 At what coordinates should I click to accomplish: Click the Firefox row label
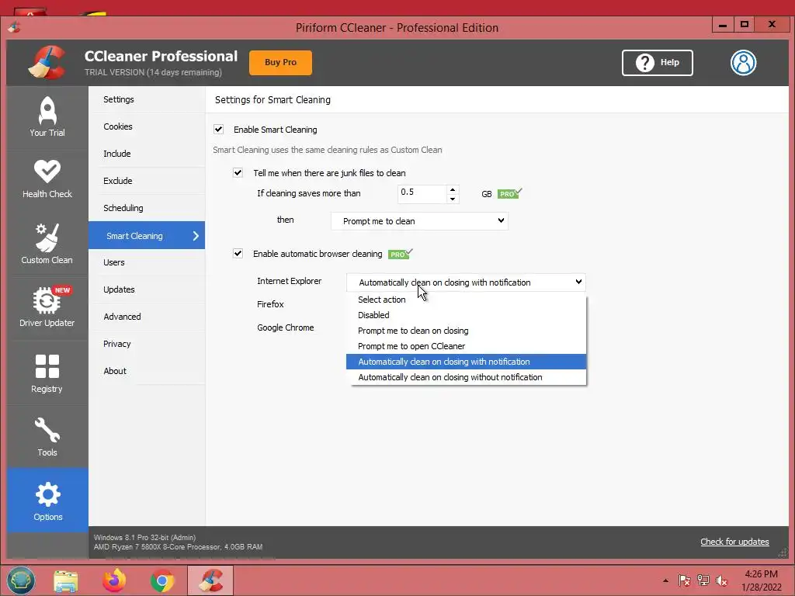click(x=270, y=304)
